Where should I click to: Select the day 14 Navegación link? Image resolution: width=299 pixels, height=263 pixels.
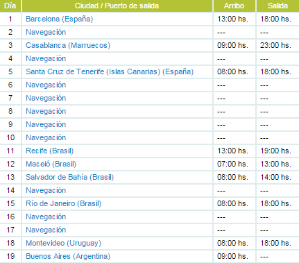pyautogui.click(x=46, y=190)
